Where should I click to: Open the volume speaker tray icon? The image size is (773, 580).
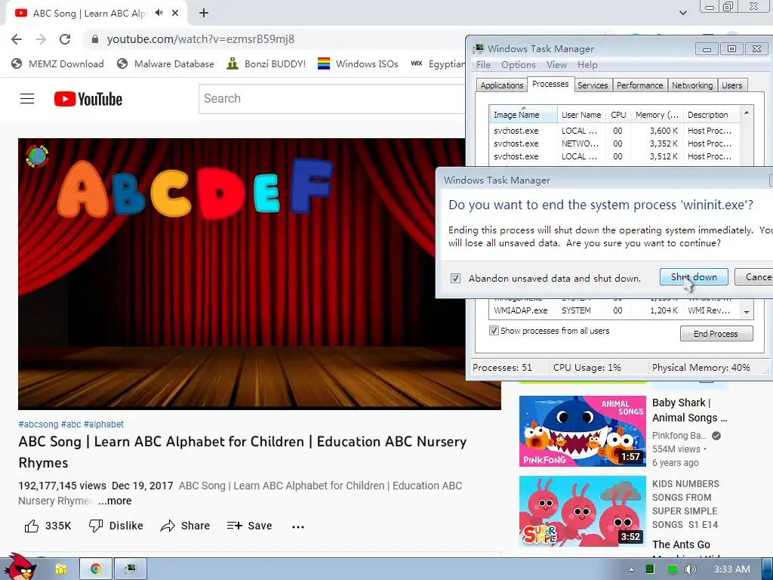pyautogui.click(x=690, y=569)
